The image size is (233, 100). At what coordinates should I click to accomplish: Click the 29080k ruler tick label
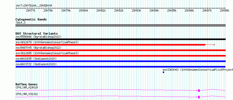click(x=84, y=10)
